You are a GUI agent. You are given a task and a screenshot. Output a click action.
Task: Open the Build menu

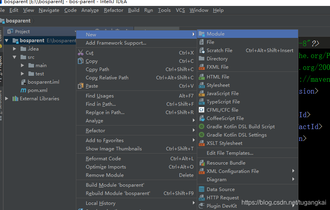coord(134,10)
